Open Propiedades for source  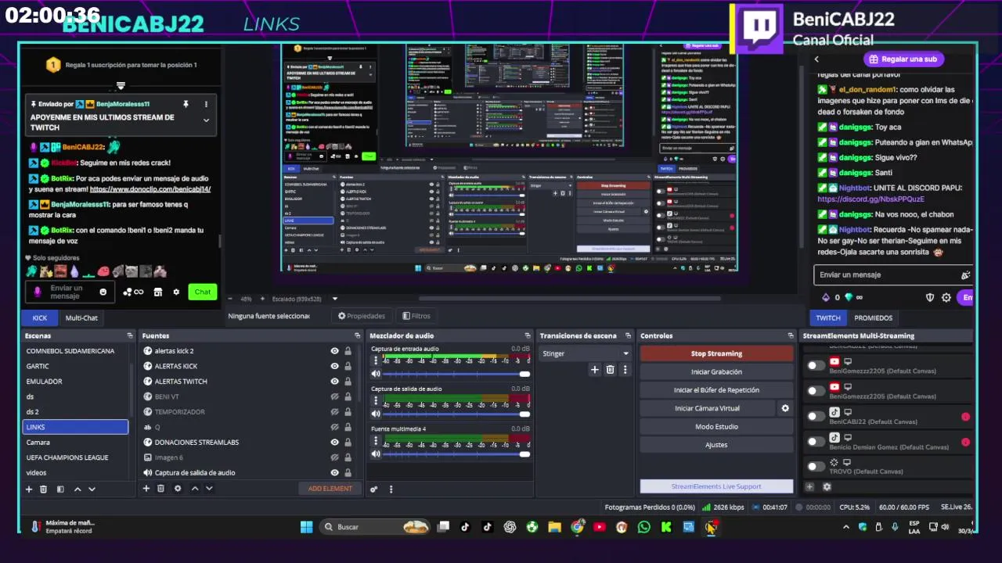pyautogui.click(x=362, y=316)
